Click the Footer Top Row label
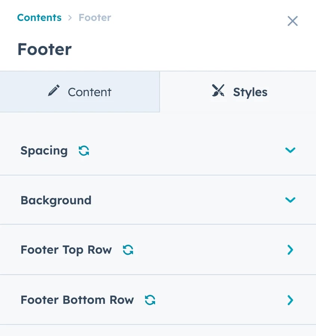 (x=66, y=250)
